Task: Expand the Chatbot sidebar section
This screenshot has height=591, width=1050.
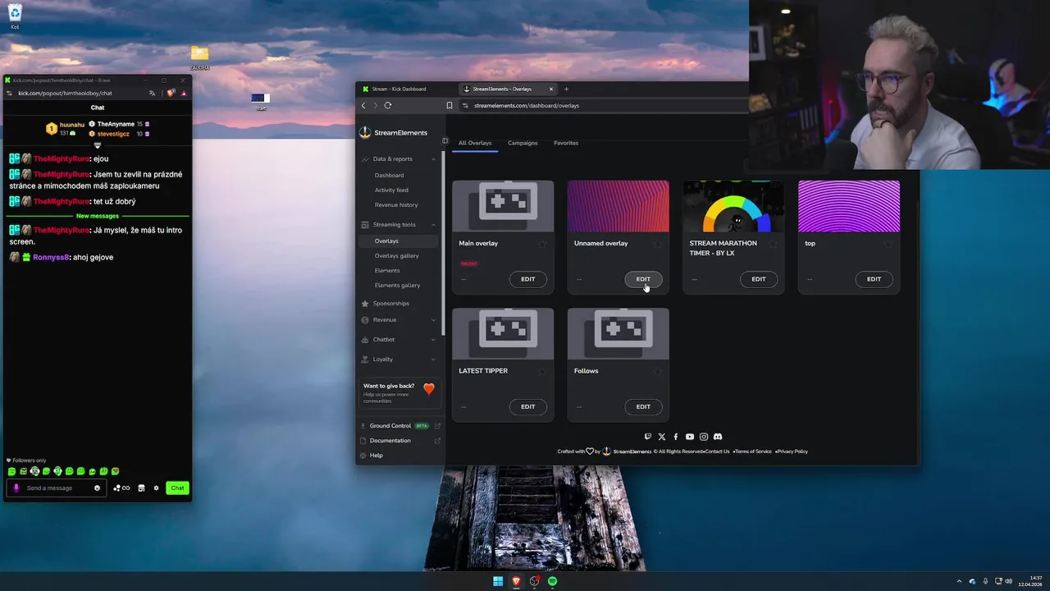Action: point(433,339)
